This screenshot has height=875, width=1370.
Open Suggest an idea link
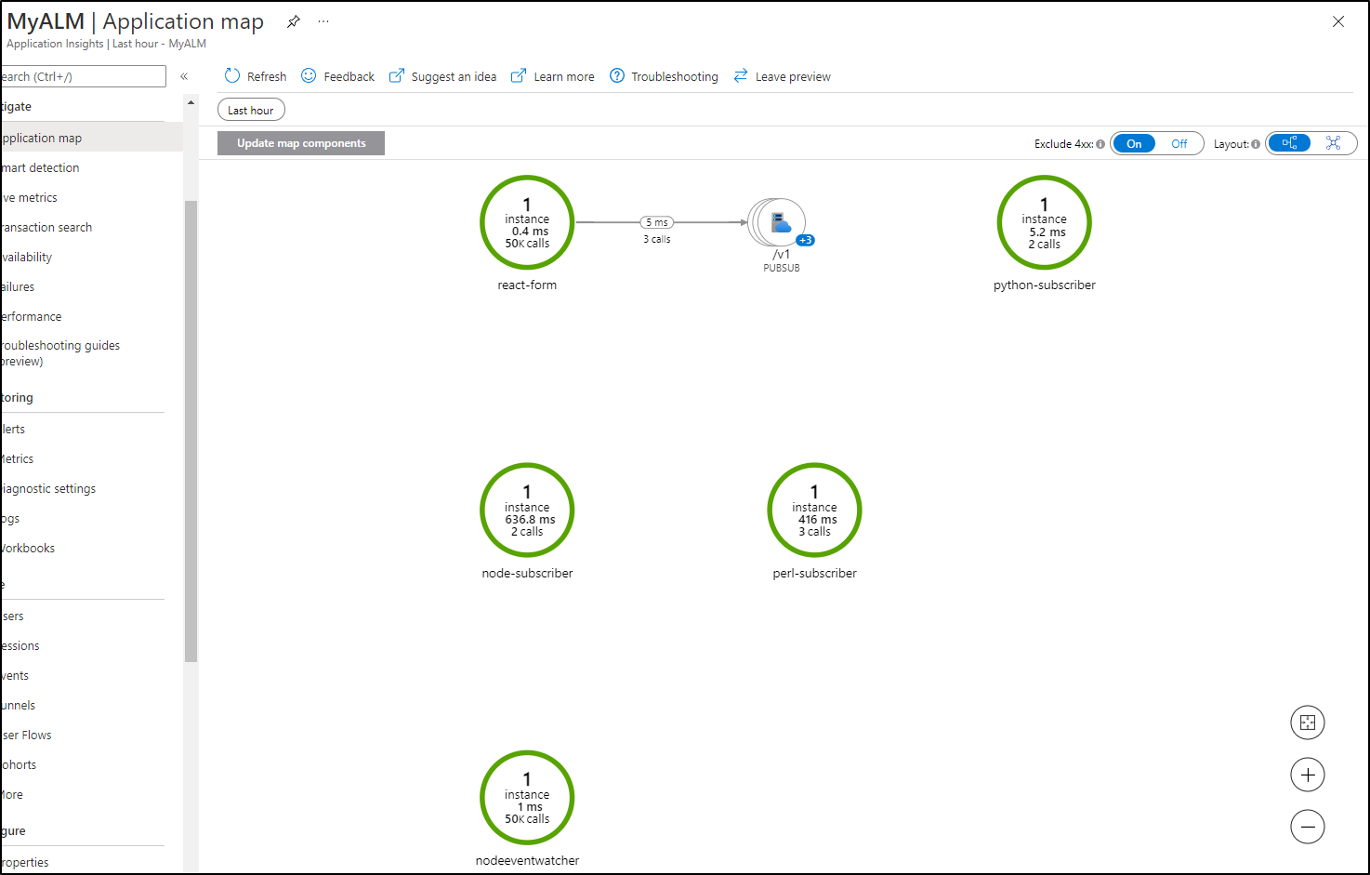(x=442, y=76)
